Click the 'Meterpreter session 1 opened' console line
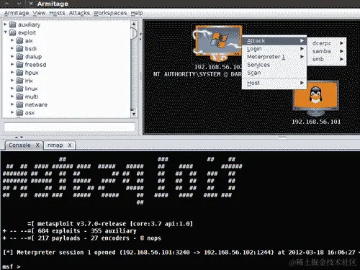The height and width of the screenshot is (270, 360). click(181, 253)
